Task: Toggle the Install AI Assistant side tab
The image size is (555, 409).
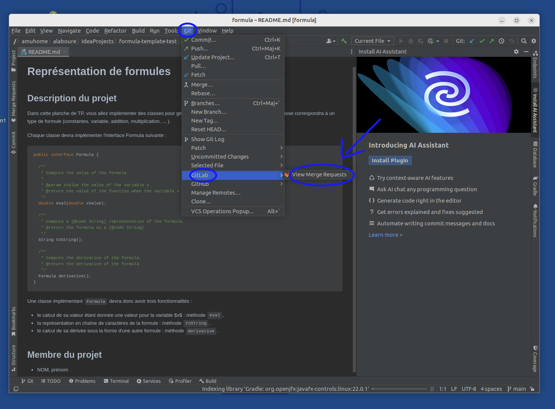Action: [x=535, y=110]
